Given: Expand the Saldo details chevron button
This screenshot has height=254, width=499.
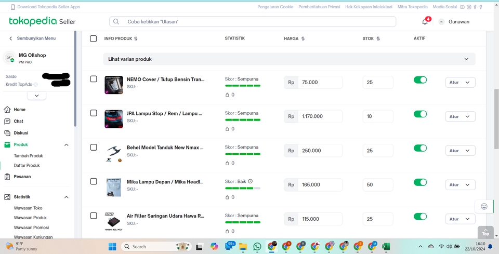Looking at the screenshot, I should (36, 96).
